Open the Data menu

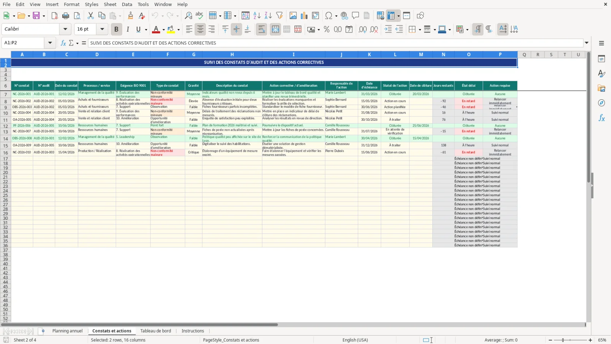(x=127, y=4)
